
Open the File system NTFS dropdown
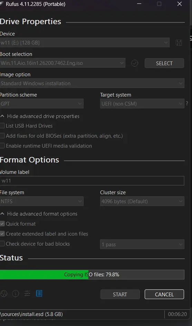[x=41, y=201]
